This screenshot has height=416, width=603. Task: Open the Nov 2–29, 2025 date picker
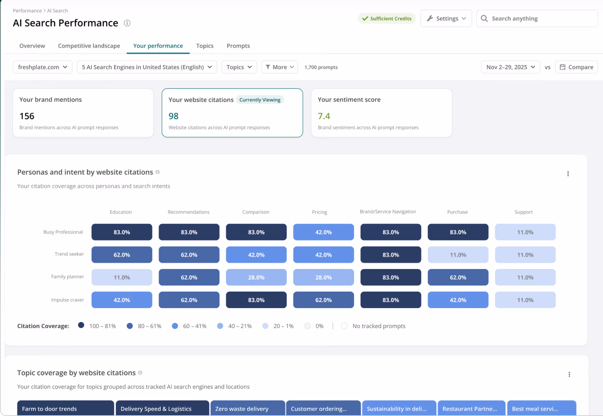pyautogui.click(x=511, y=67)
